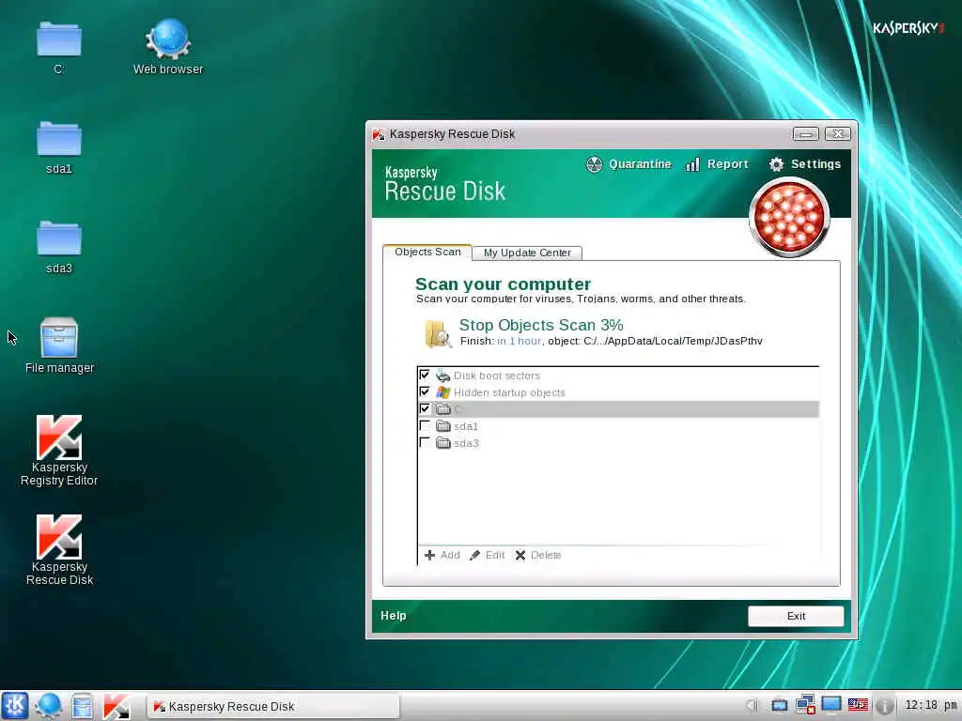This screenshot has width=962, height=721.
Task: Click the taskbar clock showing 12:18 pm
Action: click(x=931, y=705)
